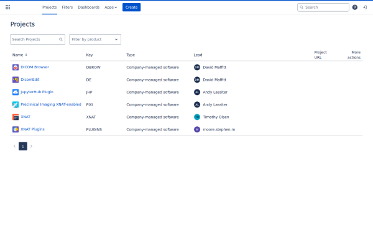Go to the next page arrow

click(x=31, y=146)
